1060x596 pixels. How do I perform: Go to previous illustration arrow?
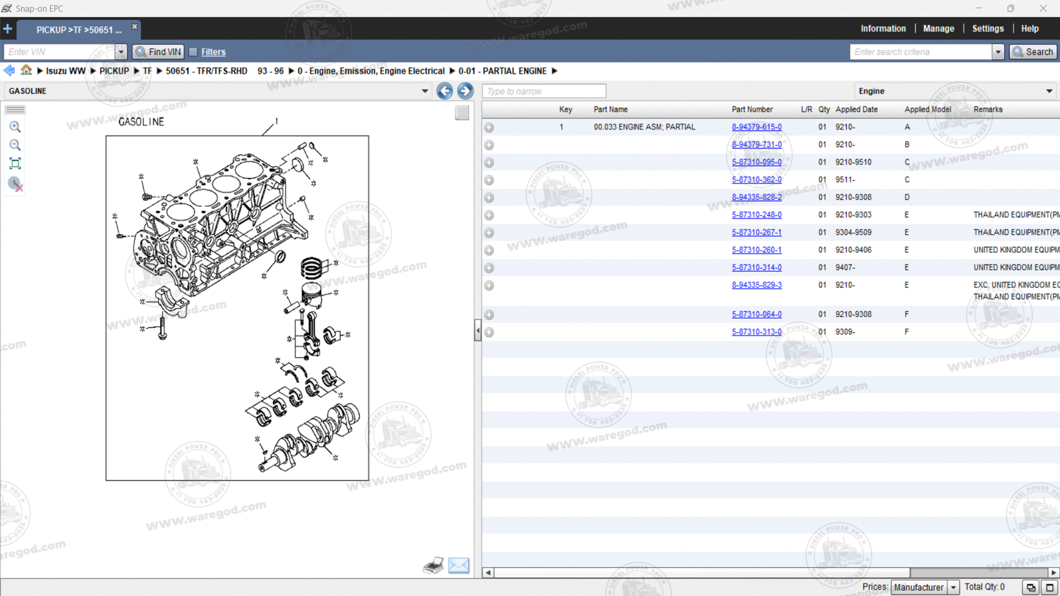[x=444, y=91]
